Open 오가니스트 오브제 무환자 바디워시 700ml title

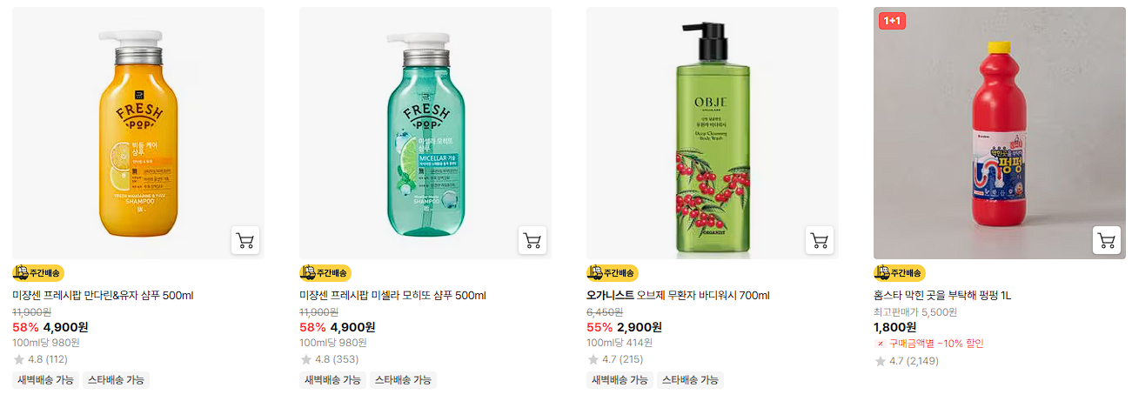[678, 296]
